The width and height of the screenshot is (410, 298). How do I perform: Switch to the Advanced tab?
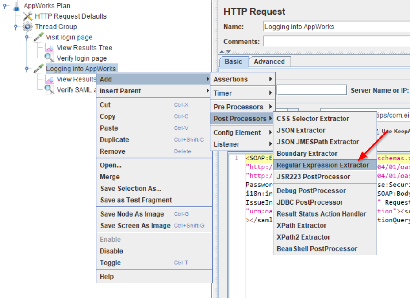tap(269, 62)
